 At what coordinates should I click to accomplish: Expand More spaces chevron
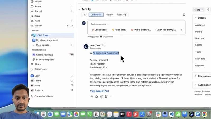pos(72,45)
